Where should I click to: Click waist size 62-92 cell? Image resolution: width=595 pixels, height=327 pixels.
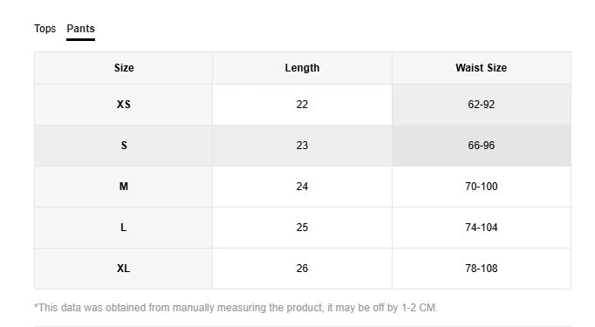[x=482, y=105]
